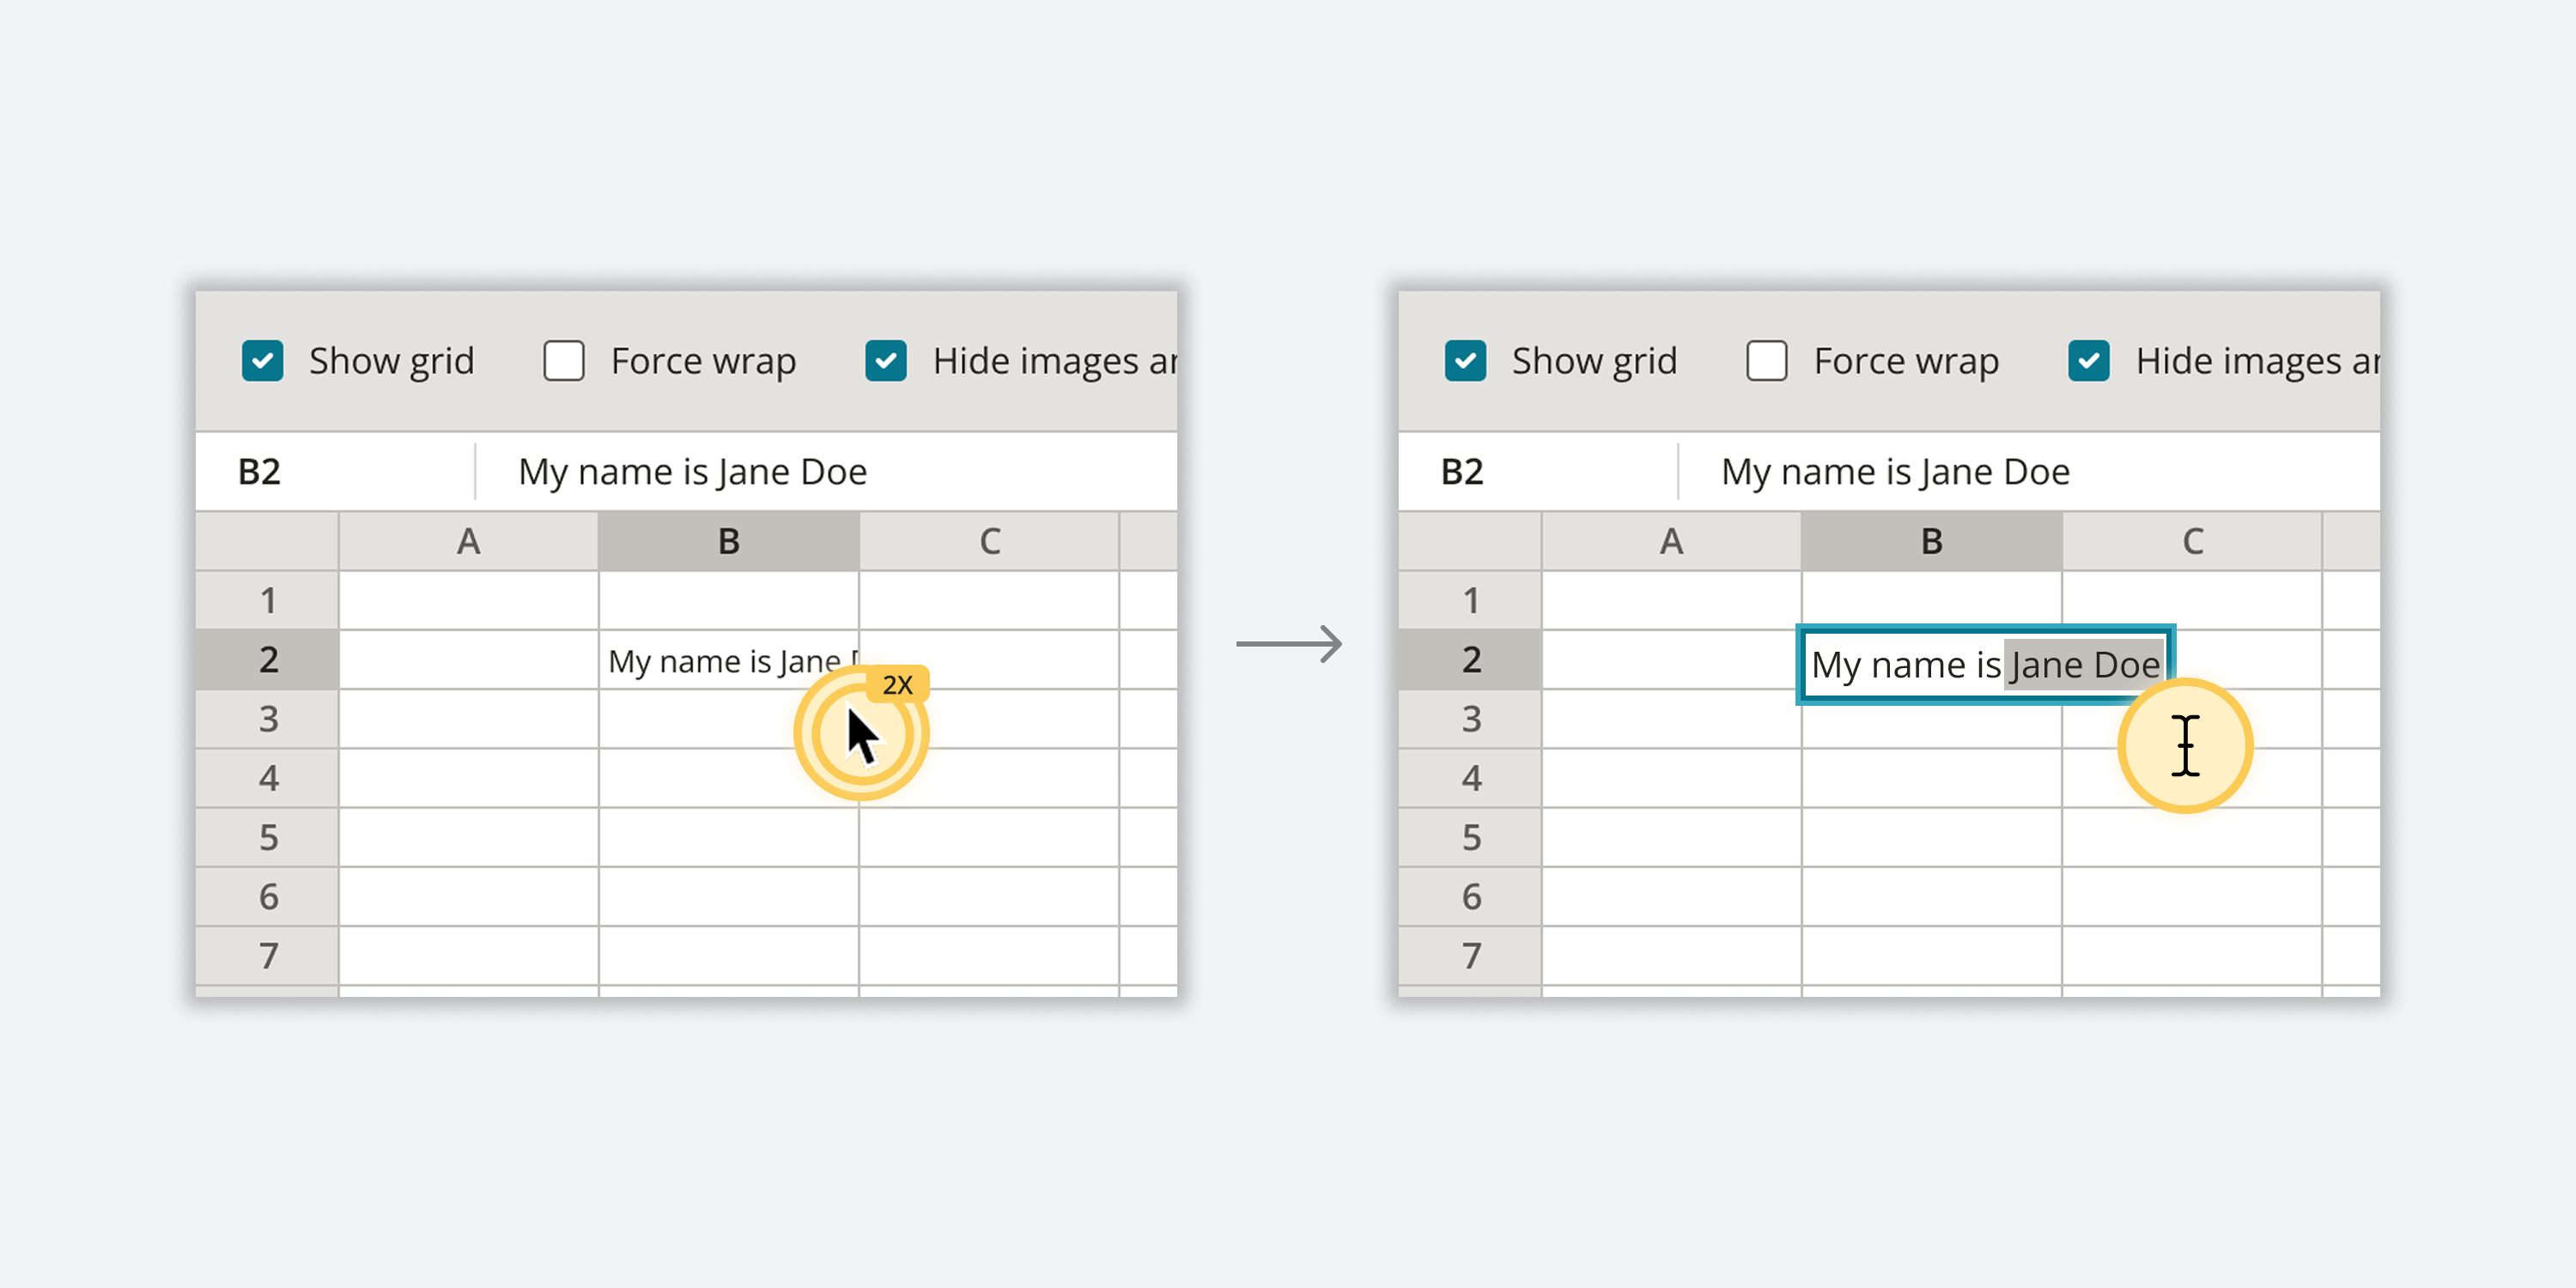Select column A header in left spreadsheet
Screen dimensions: 2576x1288
[x=468, y=541]
